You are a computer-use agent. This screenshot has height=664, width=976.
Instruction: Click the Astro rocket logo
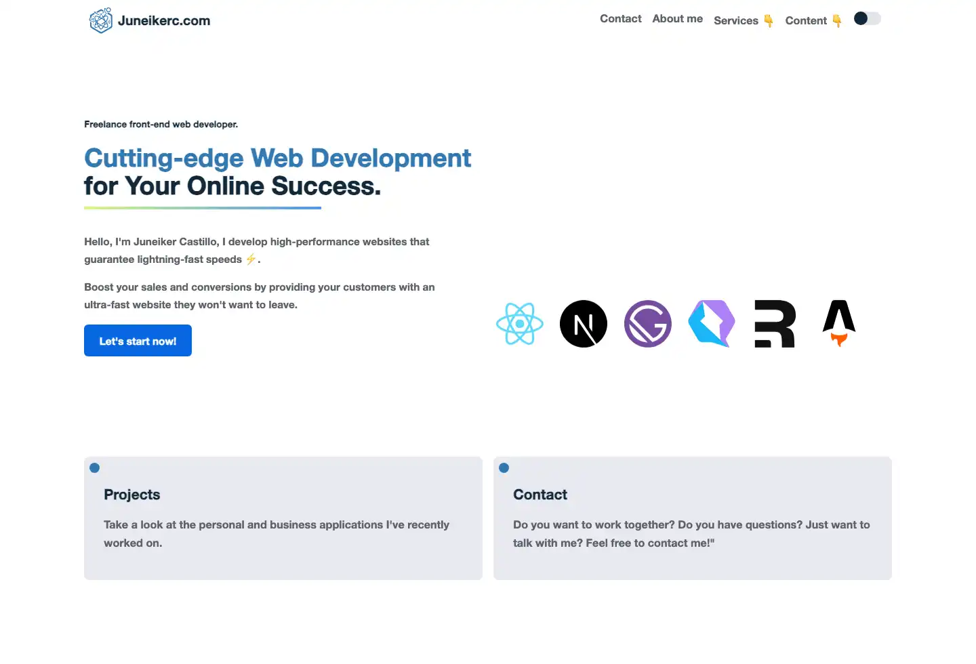coord(839,323)
